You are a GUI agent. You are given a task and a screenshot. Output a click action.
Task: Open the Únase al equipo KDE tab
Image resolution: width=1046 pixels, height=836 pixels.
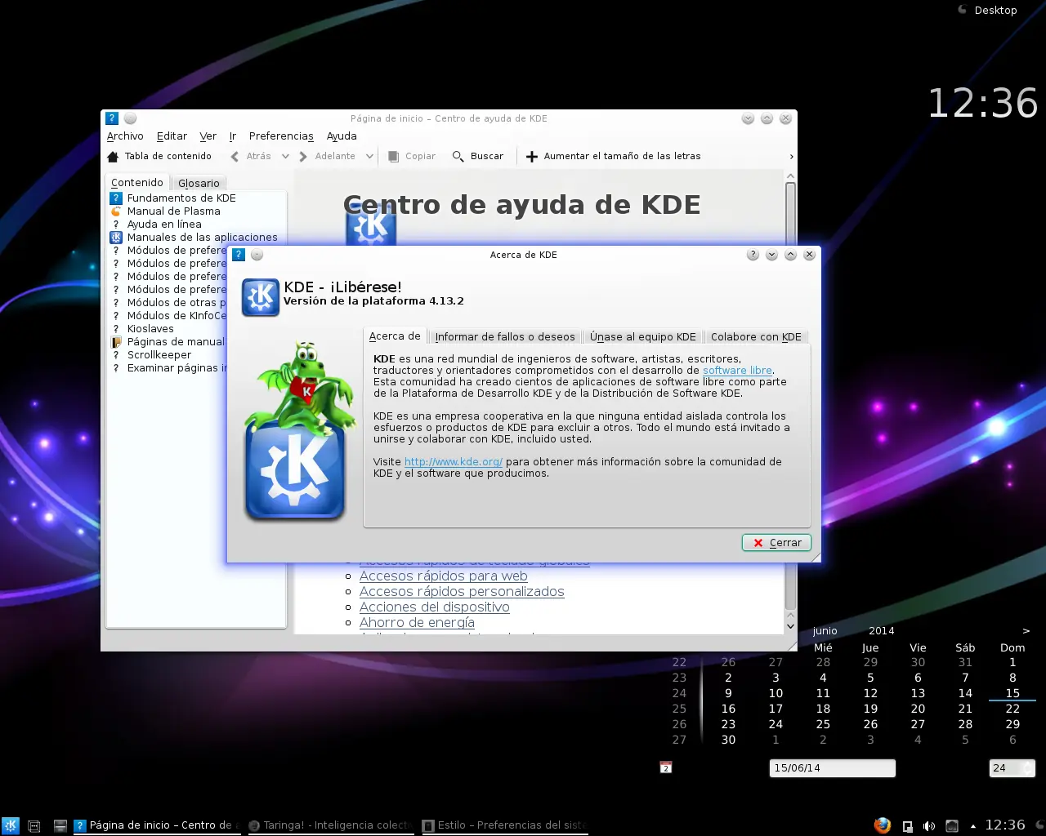click(x=643, y=337)
